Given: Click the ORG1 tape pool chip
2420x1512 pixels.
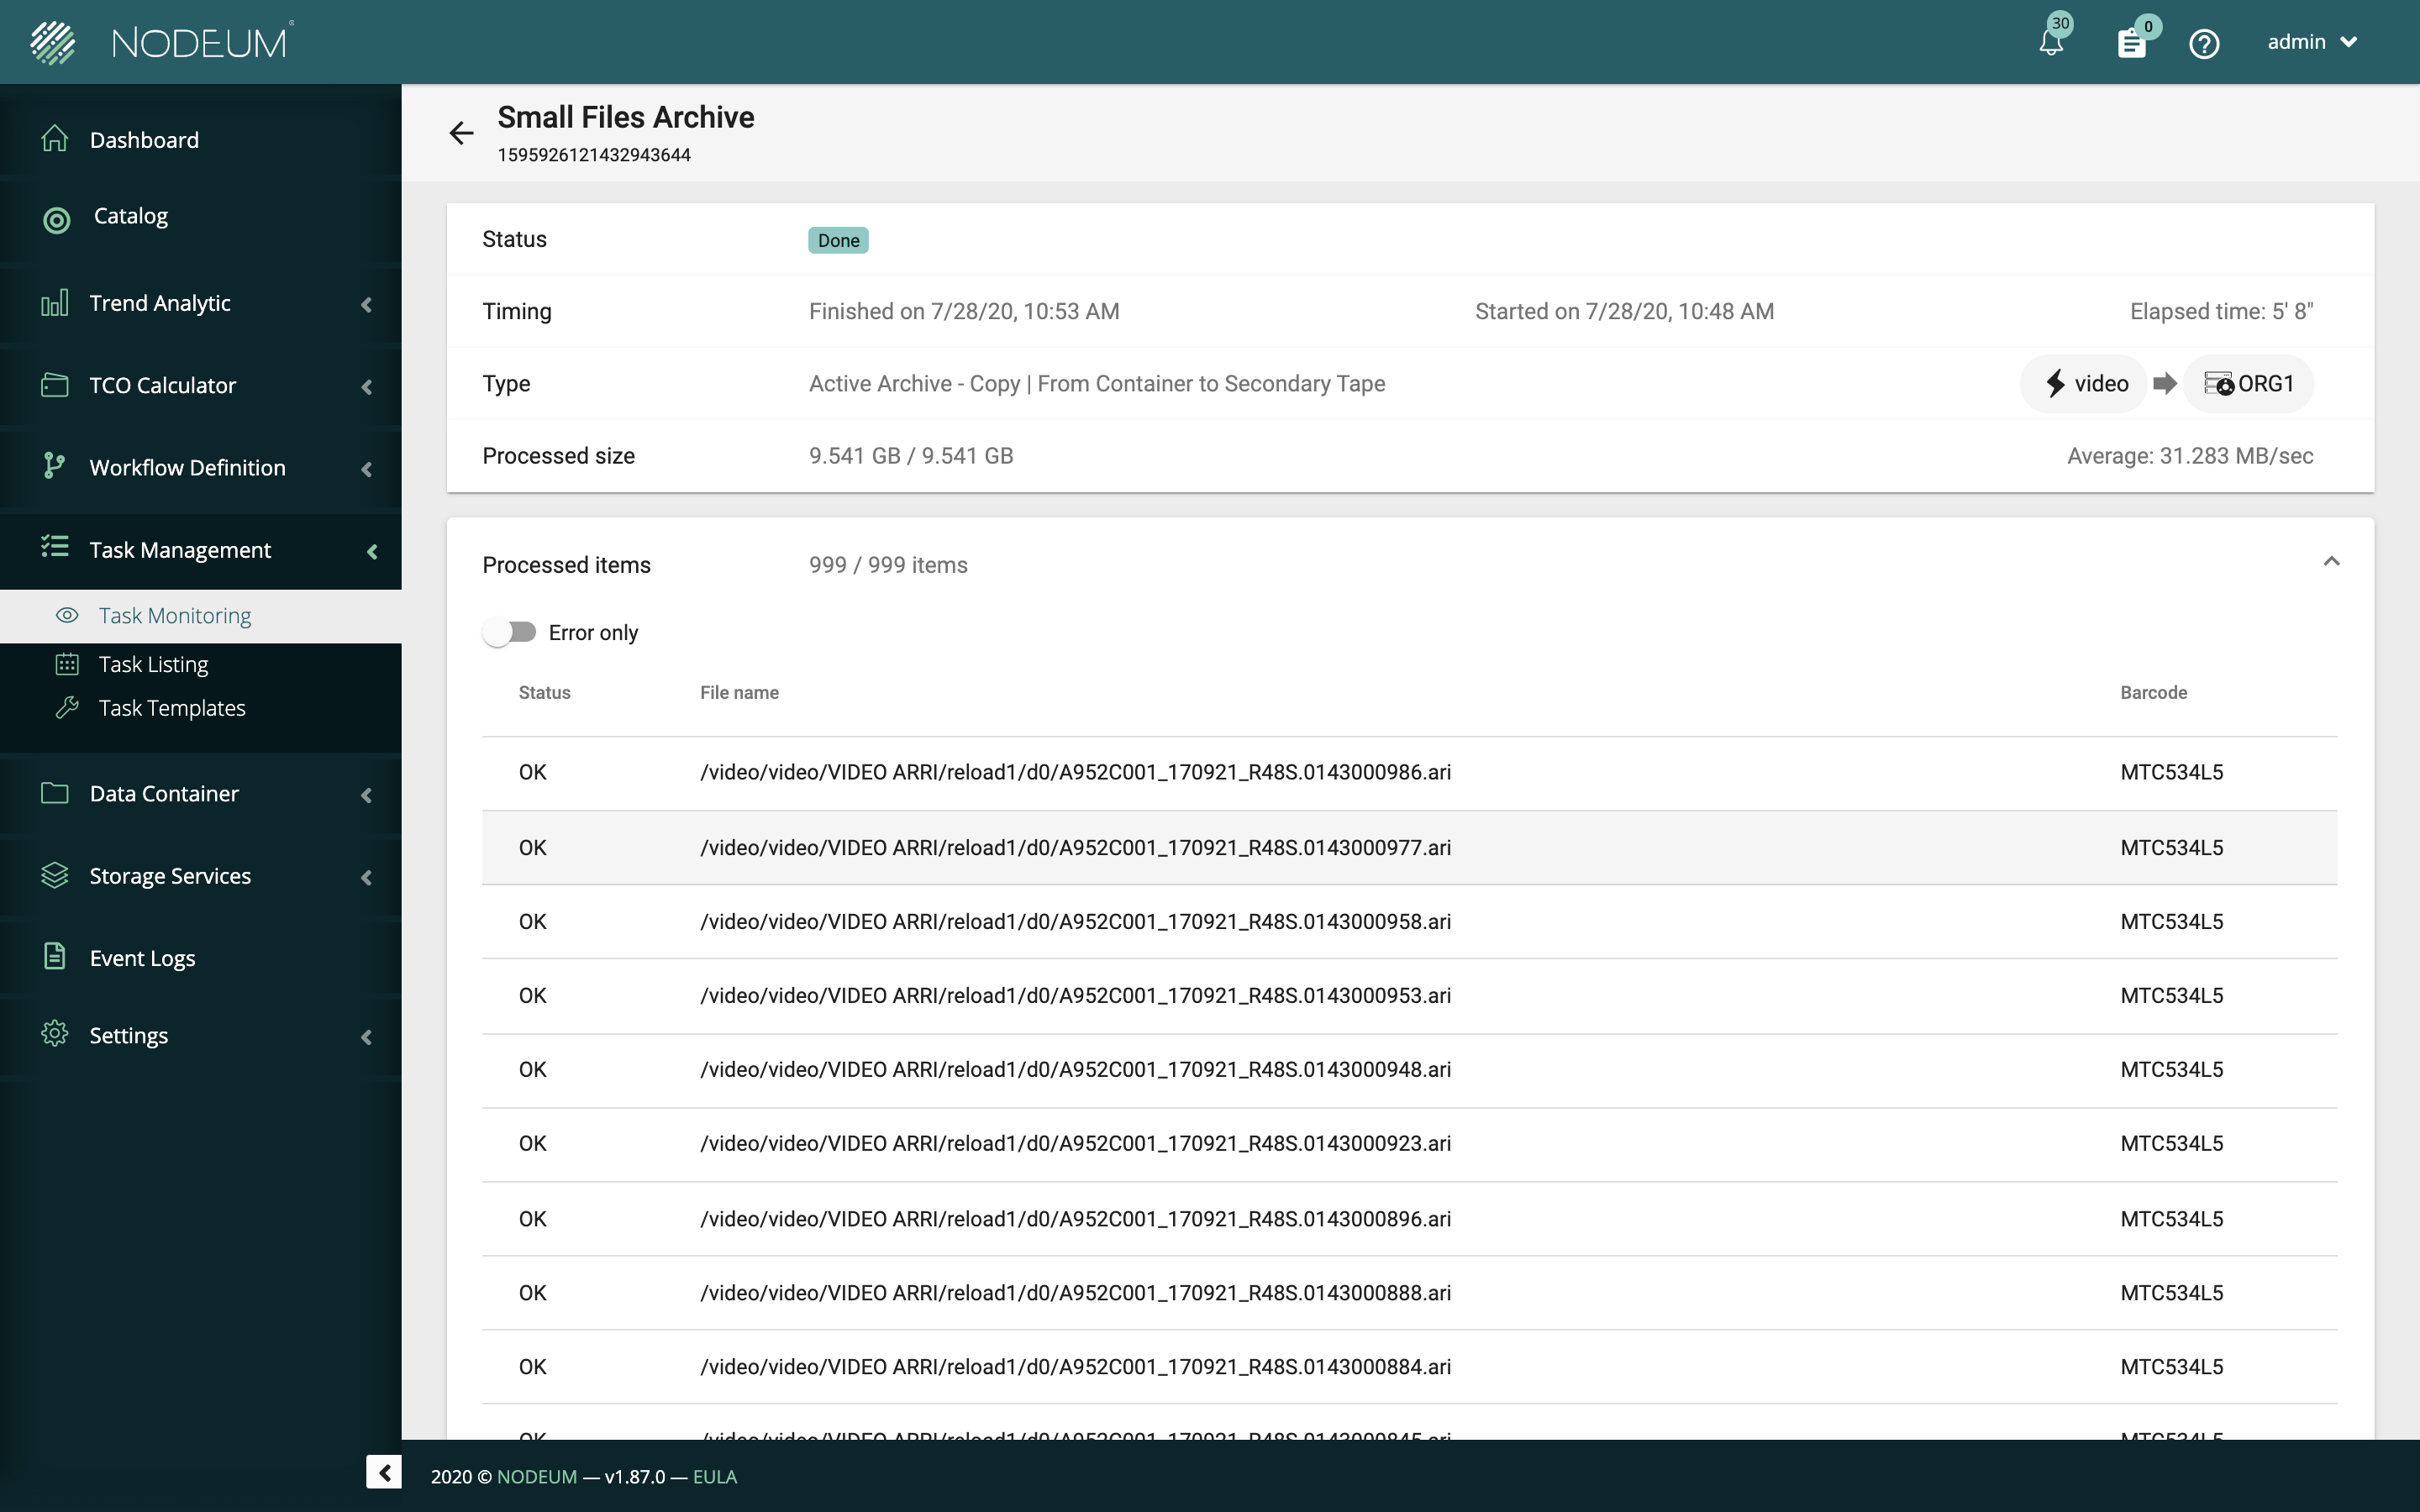Looking at the screenshot, I should pos(2248,384).
